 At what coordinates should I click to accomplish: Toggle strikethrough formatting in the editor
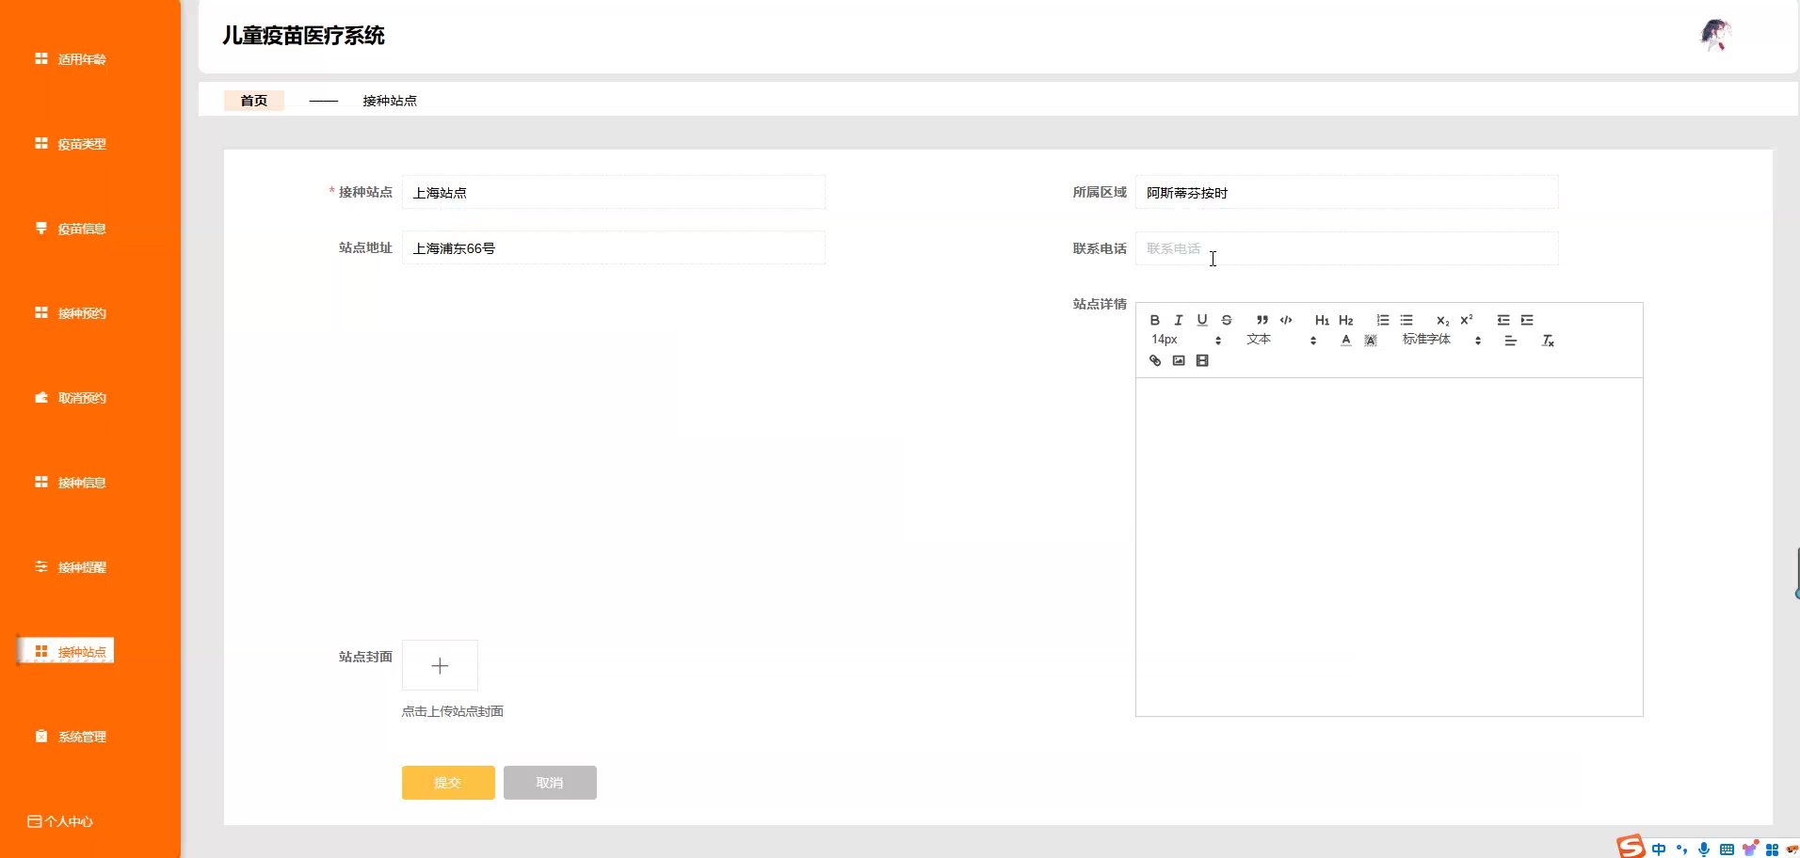1226,320
